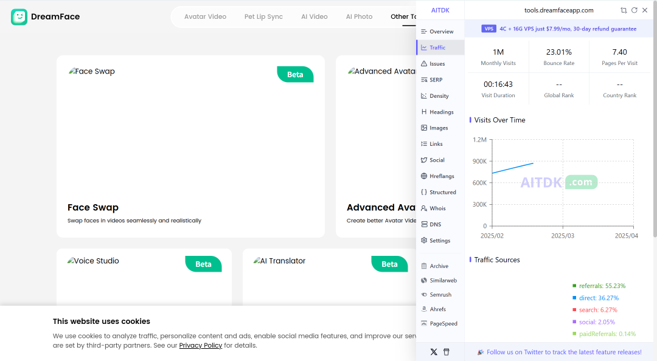This screenshot has height=361, width=657.
Task: Toggle the referrals legend green swatch
Action: pos(574,286)
